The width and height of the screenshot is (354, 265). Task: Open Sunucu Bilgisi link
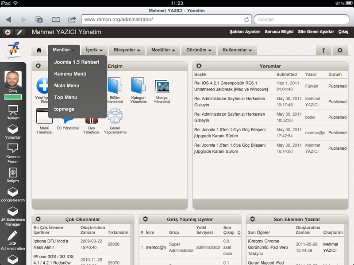point(279,32)
